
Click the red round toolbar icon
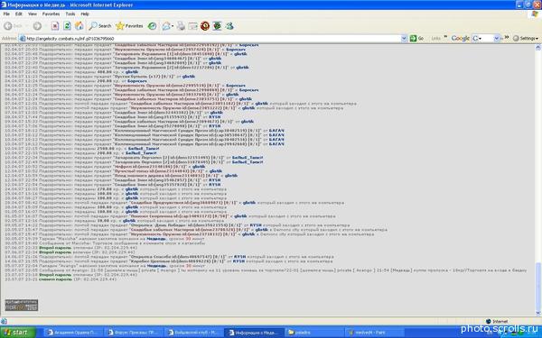(x=205, y=26)
